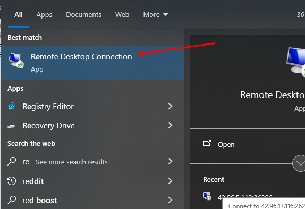Click large Remote Desktop icon in preview pane
Screen dimensions: 305x209
(x=295, y=63)
